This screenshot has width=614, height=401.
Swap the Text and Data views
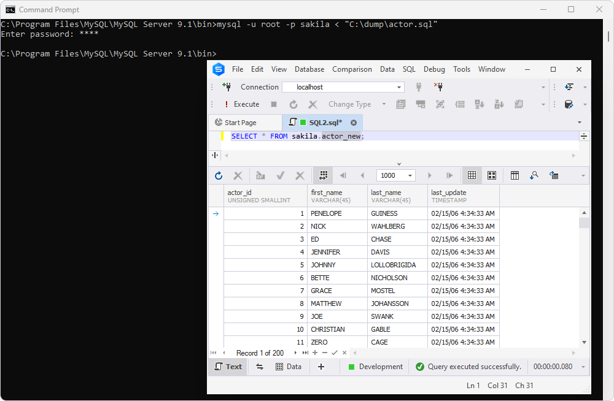[260, 367]
